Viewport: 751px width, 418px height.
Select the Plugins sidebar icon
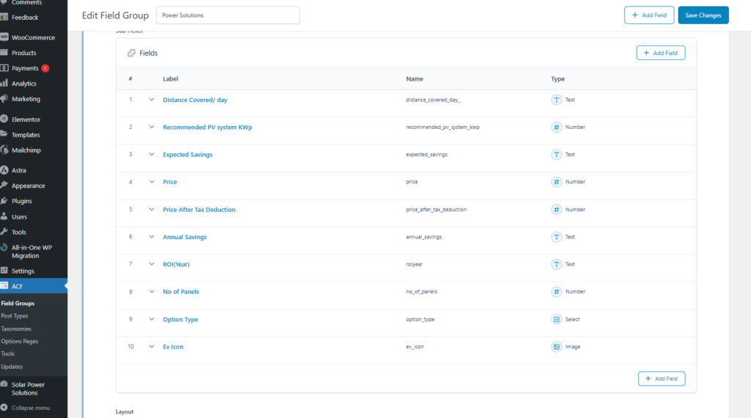tap(4, 201)
